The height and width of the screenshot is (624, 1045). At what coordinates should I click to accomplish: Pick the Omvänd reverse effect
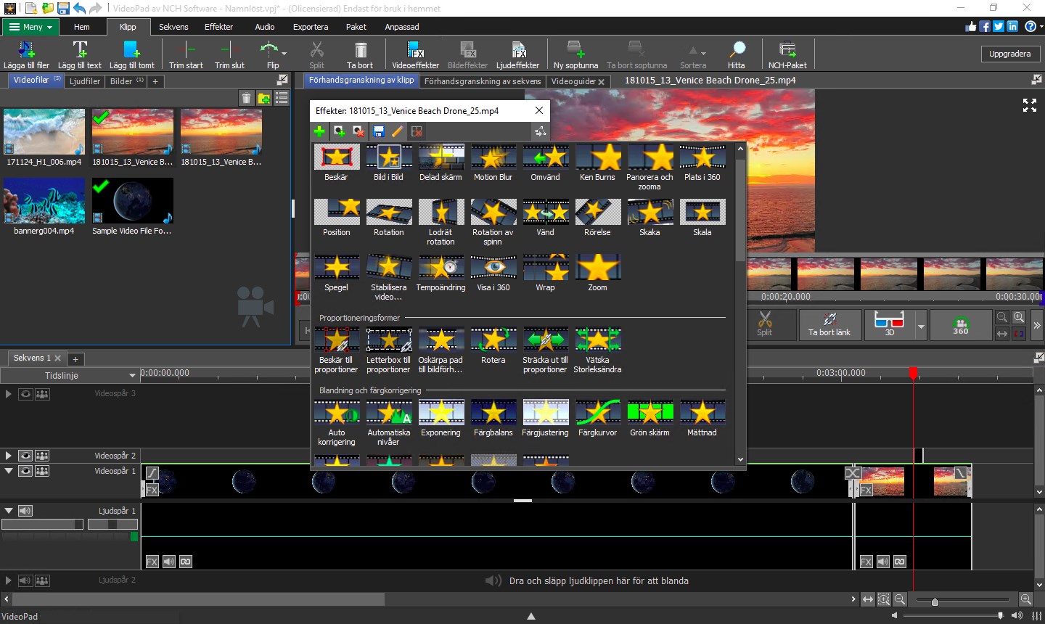545,163
